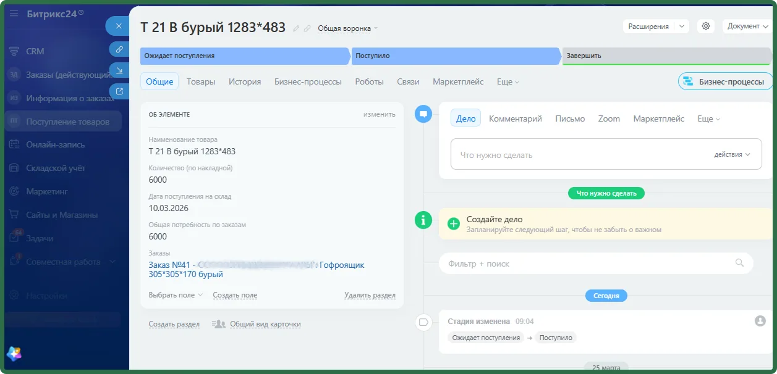
Task: Select the Общие tab
Action: pyautogui.click(x=159, y=81)
